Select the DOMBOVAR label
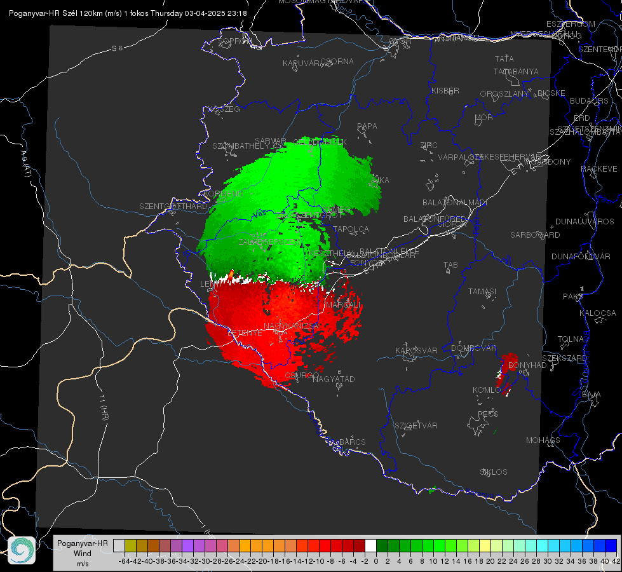The height and width of the screenshot is (572, 622). [473, 348]
